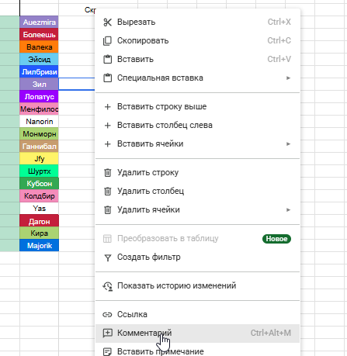Click the Ctrl+Alt+M shortcut label
Viewport: 347px width, 356px height.
(x=271, y=333)
